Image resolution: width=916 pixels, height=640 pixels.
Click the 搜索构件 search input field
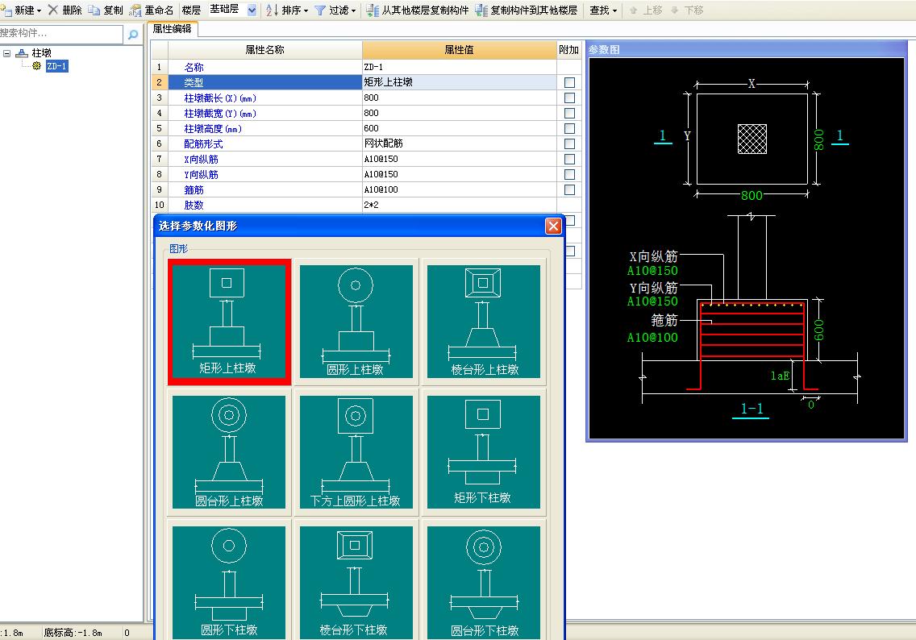pyautogui.click(x=61, y=33)
